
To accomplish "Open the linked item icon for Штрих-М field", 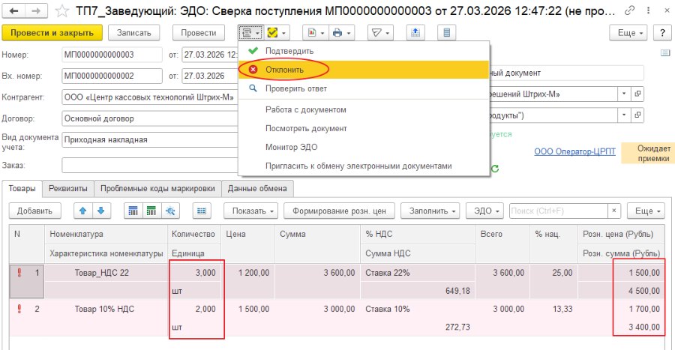I will 637,94.
